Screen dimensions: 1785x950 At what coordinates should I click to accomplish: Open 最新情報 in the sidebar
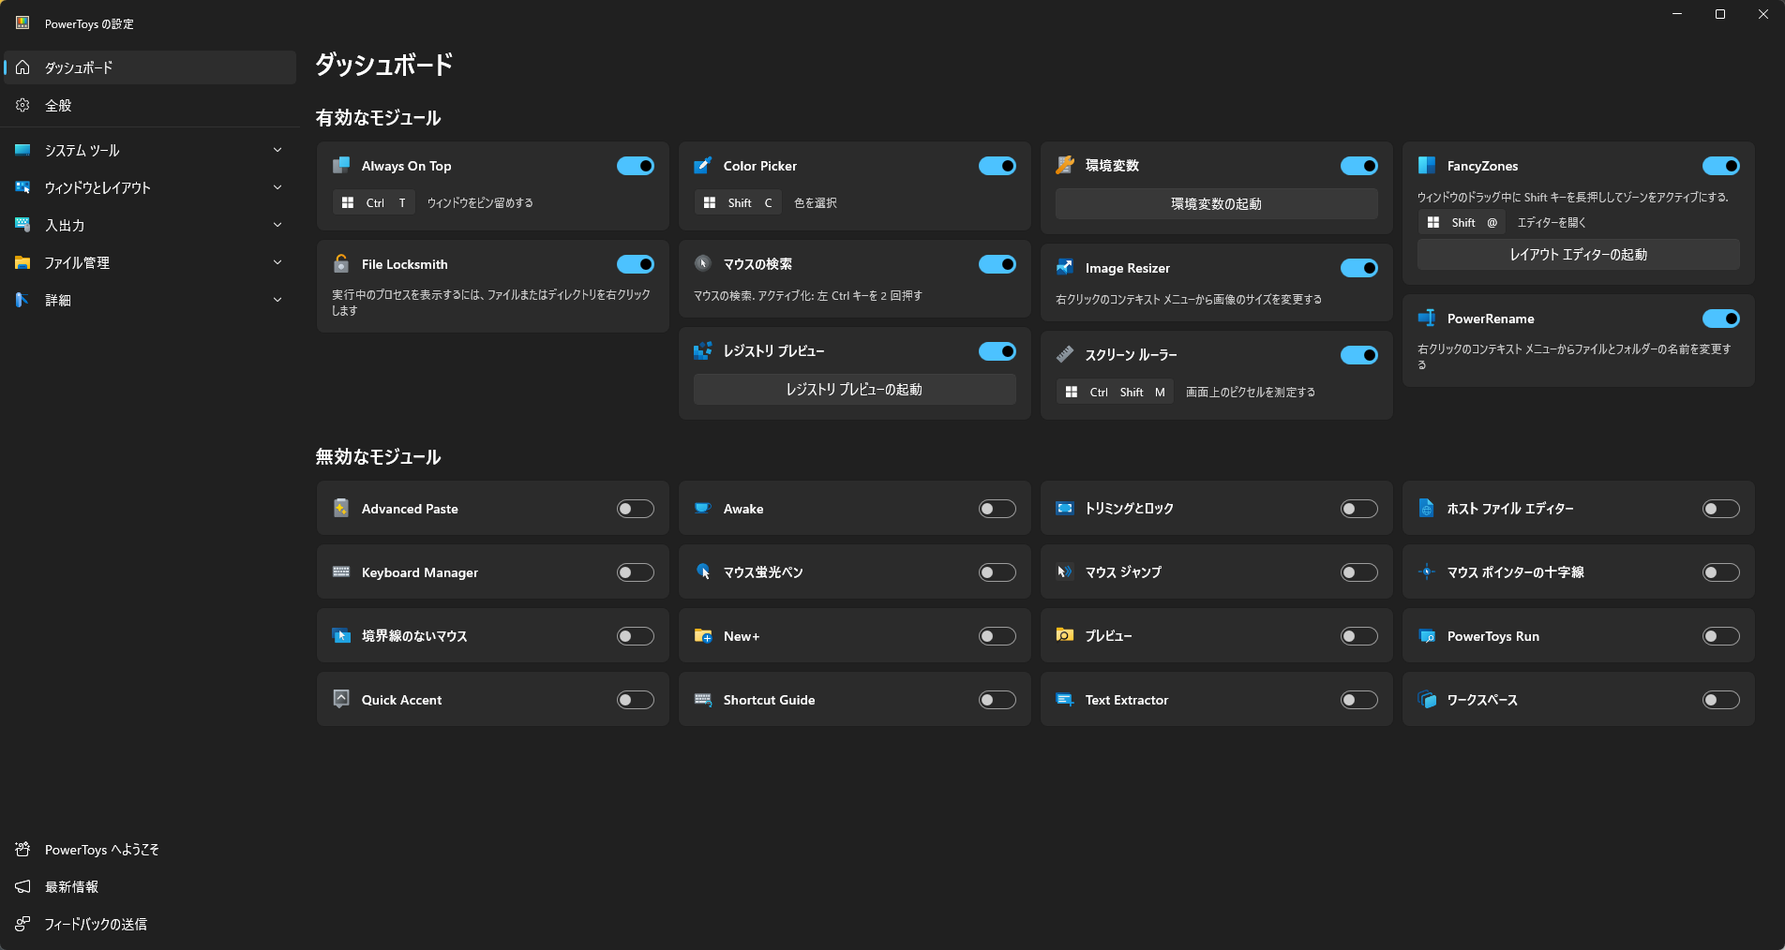(x=150, y=887)
